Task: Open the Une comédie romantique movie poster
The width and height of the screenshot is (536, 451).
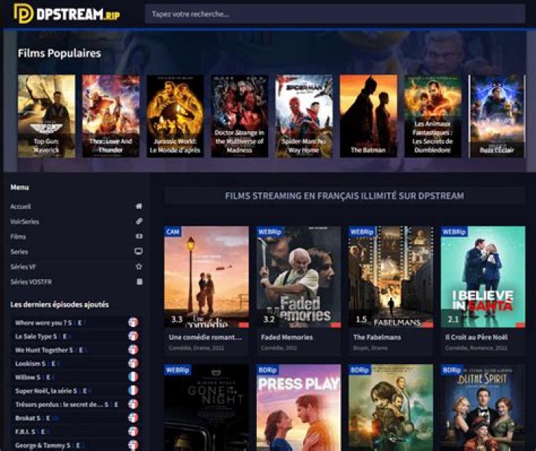Action: point(206,277)
